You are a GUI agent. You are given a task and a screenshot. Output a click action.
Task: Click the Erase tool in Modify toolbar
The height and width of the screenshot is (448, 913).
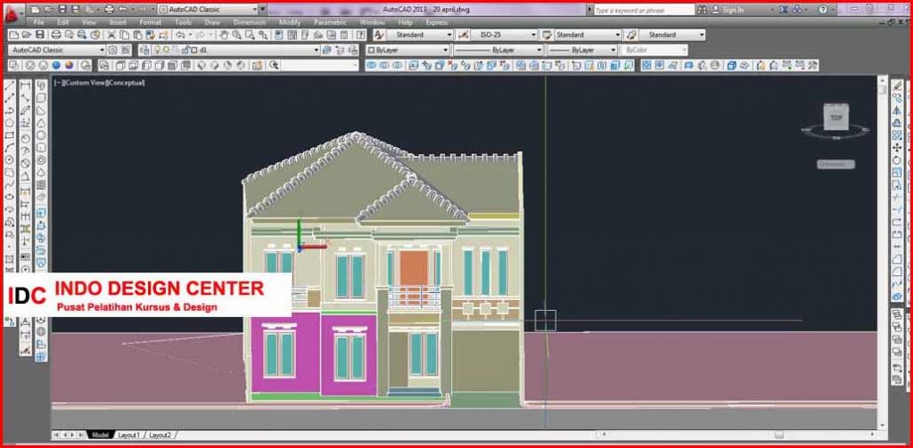pyautogui.click(x=897, y=86)
